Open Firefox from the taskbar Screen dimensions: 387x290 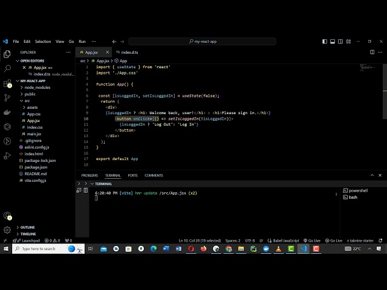[203, 248]
